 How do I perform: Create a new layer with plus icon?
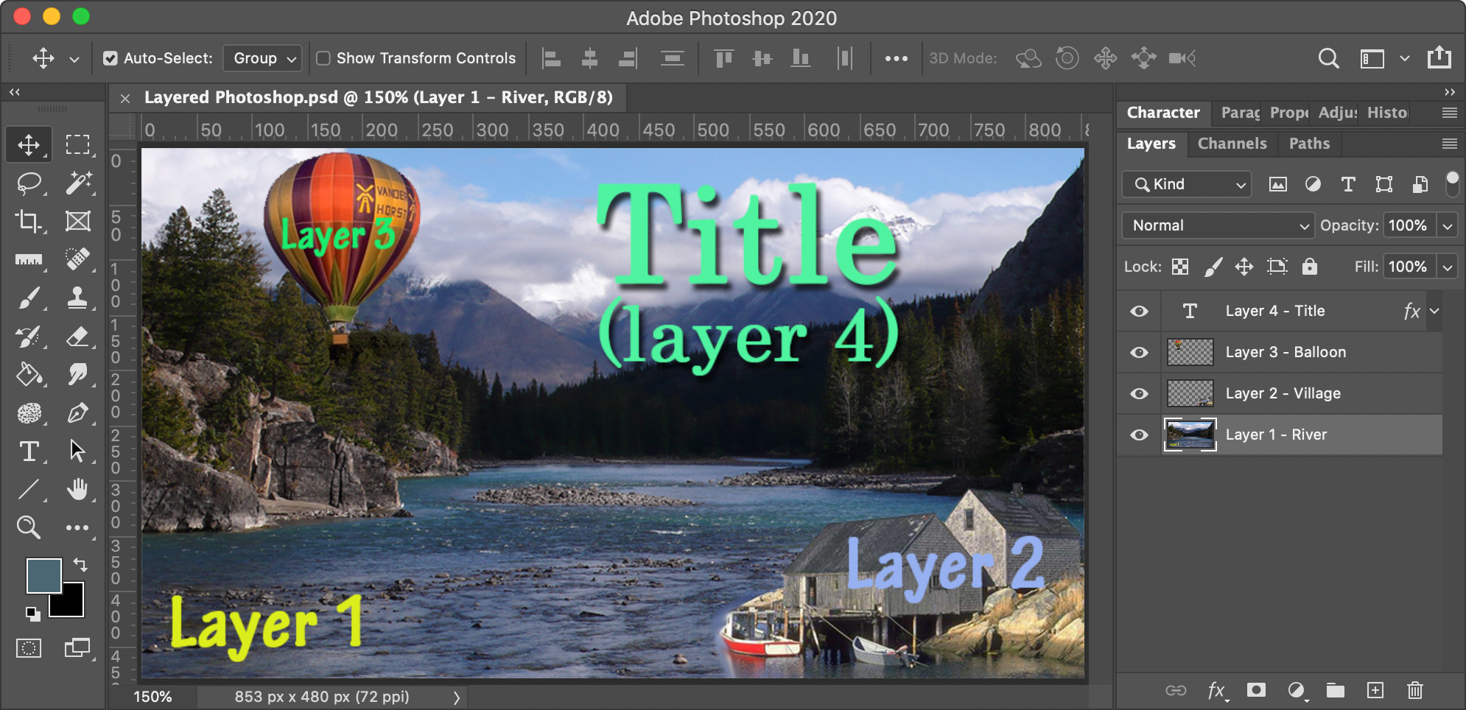[1375, 690]
